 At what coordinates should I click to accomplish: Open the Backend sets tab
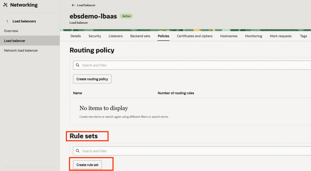(x=140, y=36)
